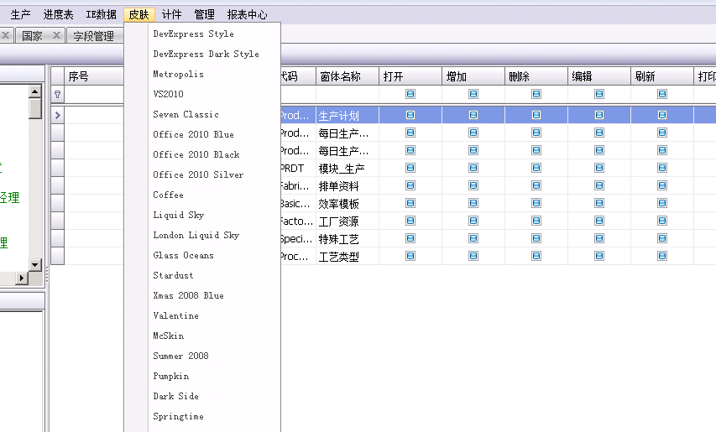Screen dimensions: 716x432
Task: Click left panel scroll up arrow
Action: [x=35, y=91]
